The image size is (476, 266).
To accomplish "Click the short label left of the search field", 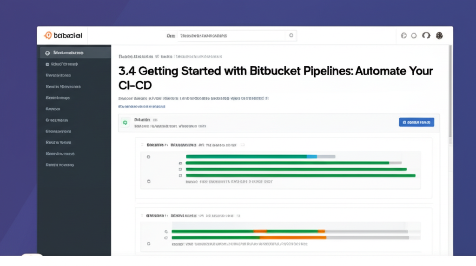I will pyautogui.click(x=171, y=36).
